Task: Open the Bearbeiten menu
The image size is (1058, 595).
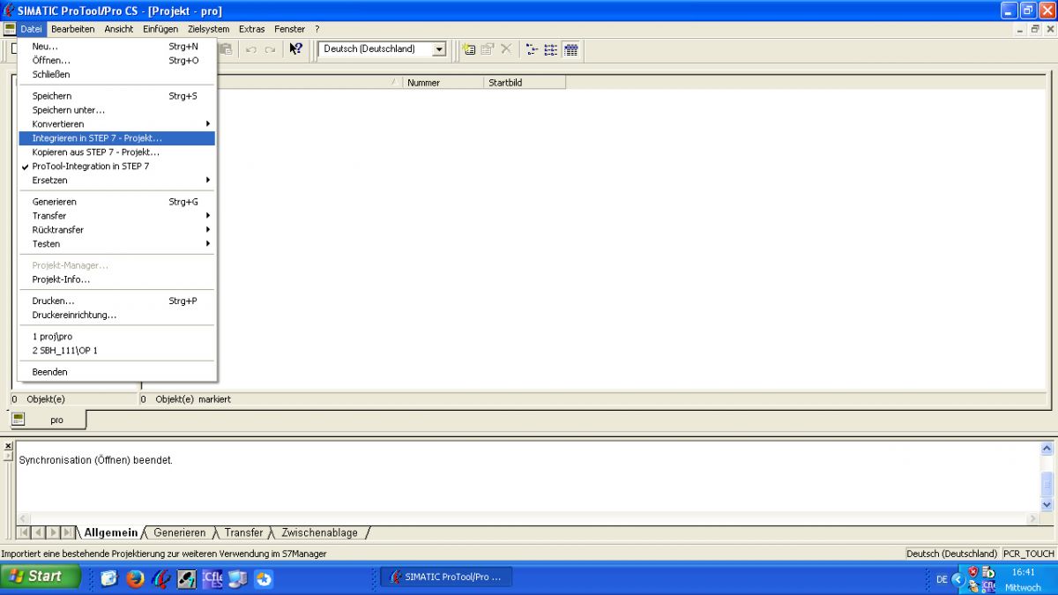Action: coord(73,29)
